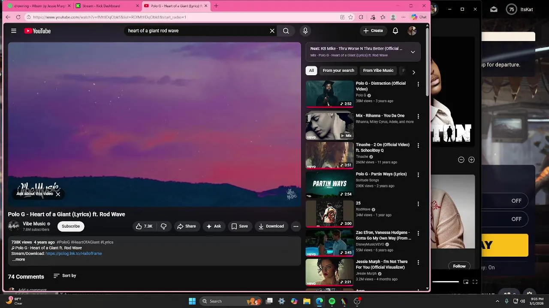Dislike the video with thumbs down
The height and width of the screenshot is (308, 549).
(163, 226)
